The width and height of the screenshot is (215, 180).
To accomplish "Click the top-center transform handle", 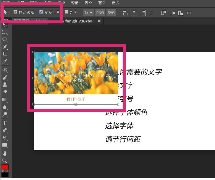I will tap(76, 52).
